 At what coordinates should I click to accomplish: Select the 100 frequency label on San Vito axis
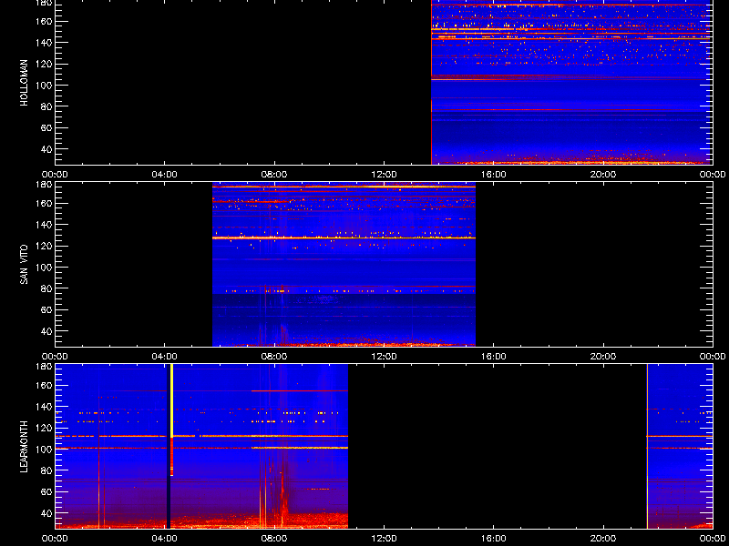[44, 268]
